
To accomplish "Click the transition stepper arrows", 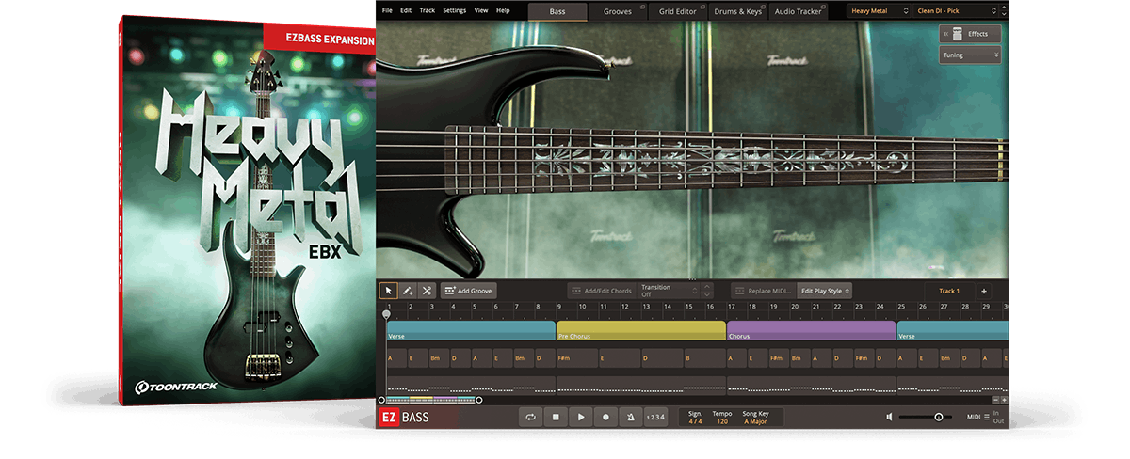I will [707, 291].
